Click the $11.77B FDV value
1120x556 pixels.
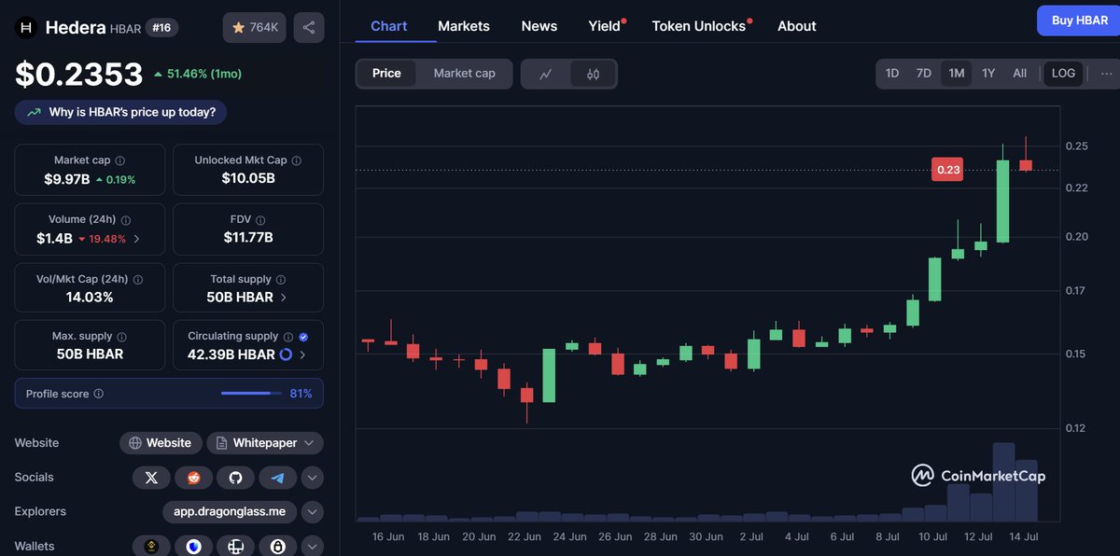point(248,238)
